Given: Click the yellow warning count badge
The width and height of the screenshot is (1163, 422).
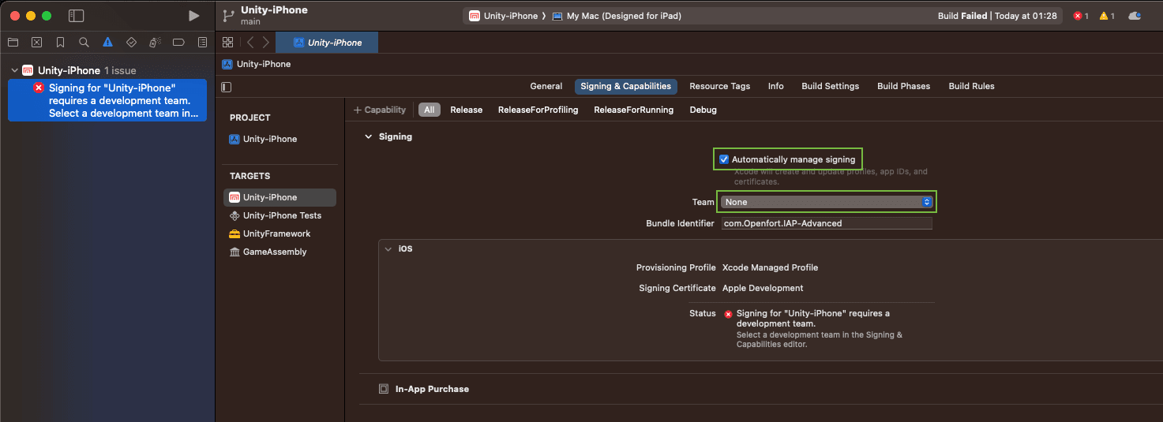Looking at the screenshot, I should point(1107,16).
